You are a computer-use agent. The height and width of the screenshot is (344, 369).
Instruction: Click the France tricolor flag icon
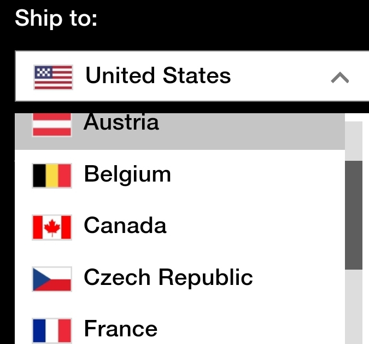[52, 330]
